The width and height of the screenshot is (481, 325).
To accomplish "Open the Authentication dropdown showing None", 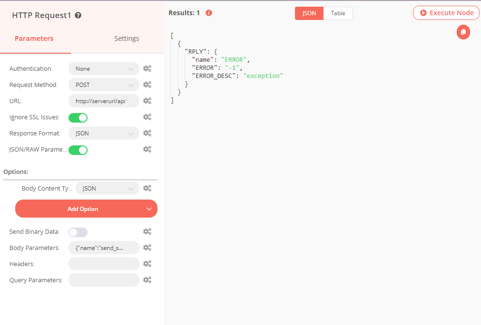I will click(x=104, y=69).
